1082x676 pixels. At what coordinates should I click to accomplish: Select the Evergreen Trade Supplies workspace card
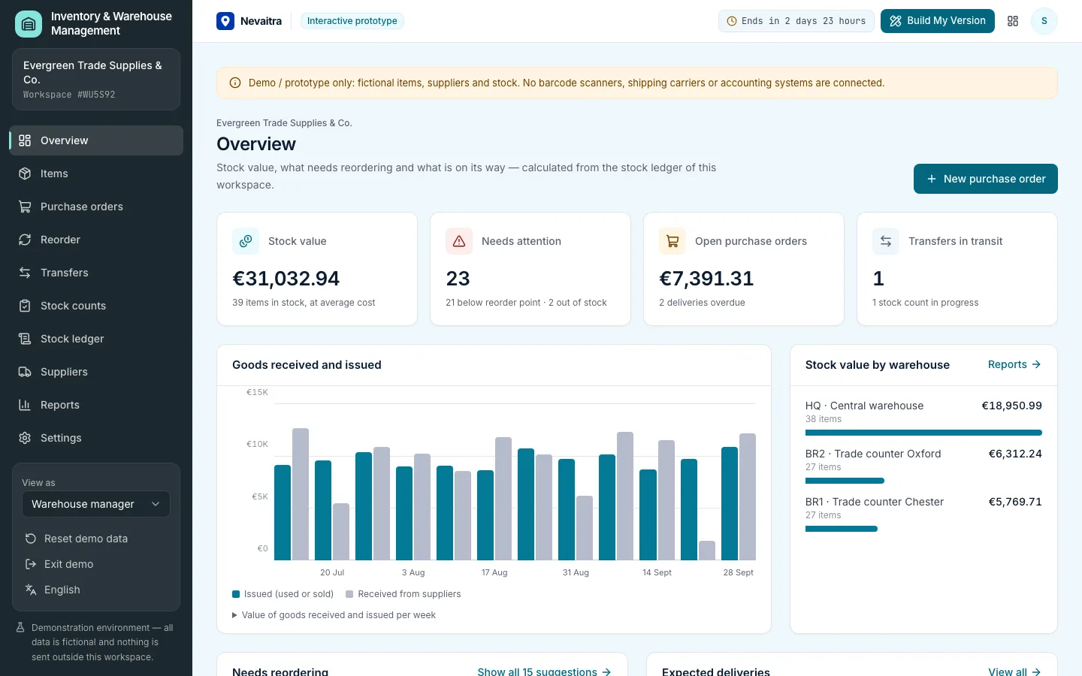[96, 80]
